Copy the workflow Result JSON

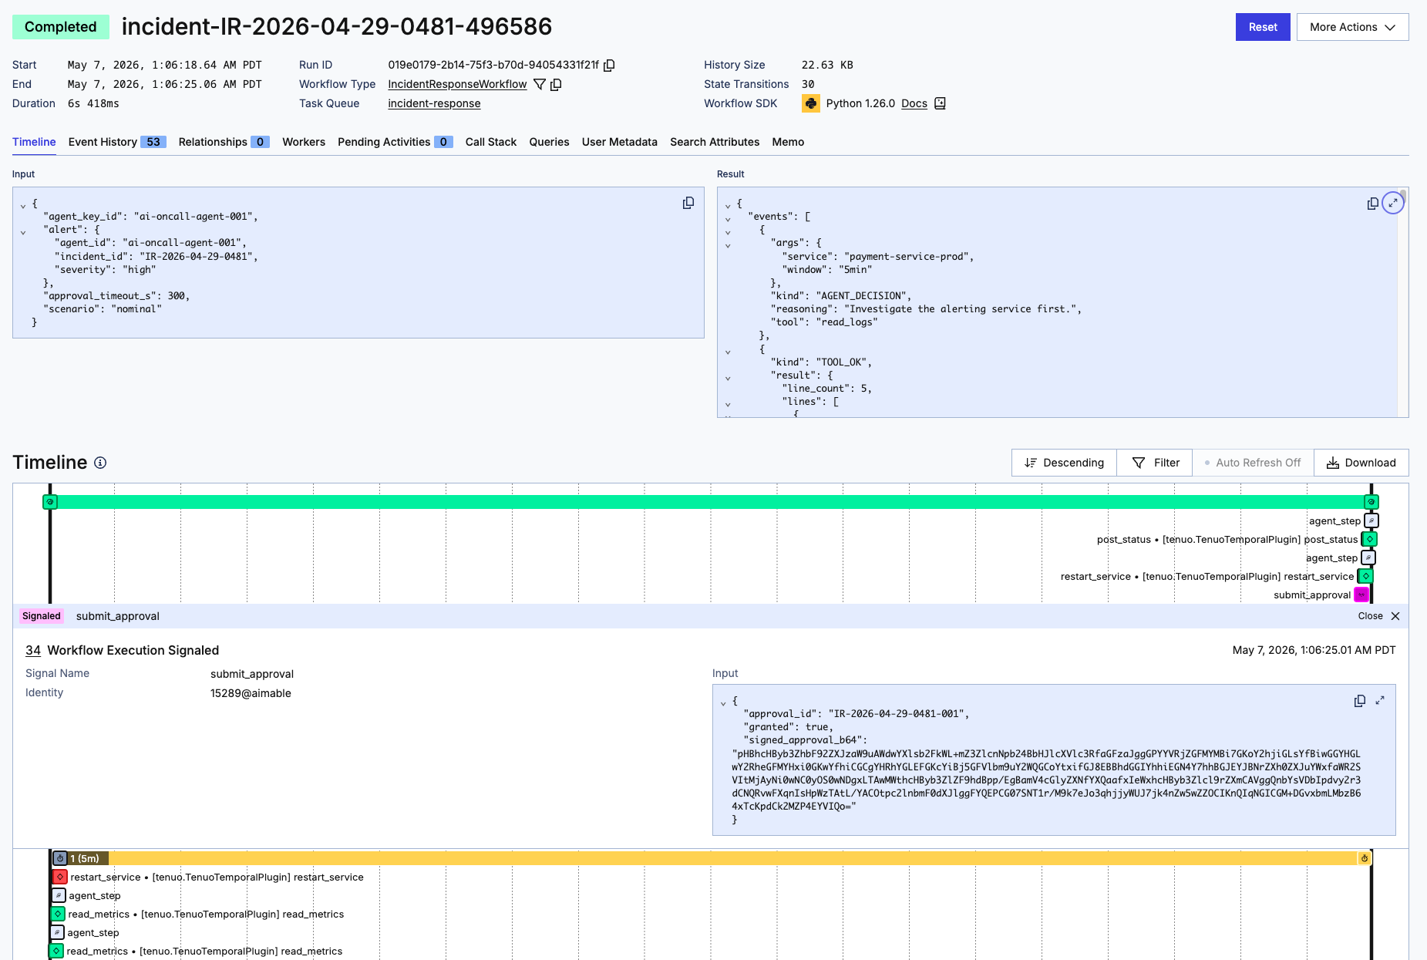pos(1372,204)
